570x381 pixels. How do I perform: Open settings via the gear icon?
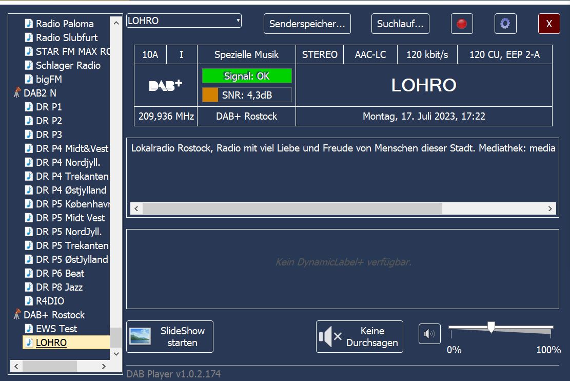tap(505, 24)
